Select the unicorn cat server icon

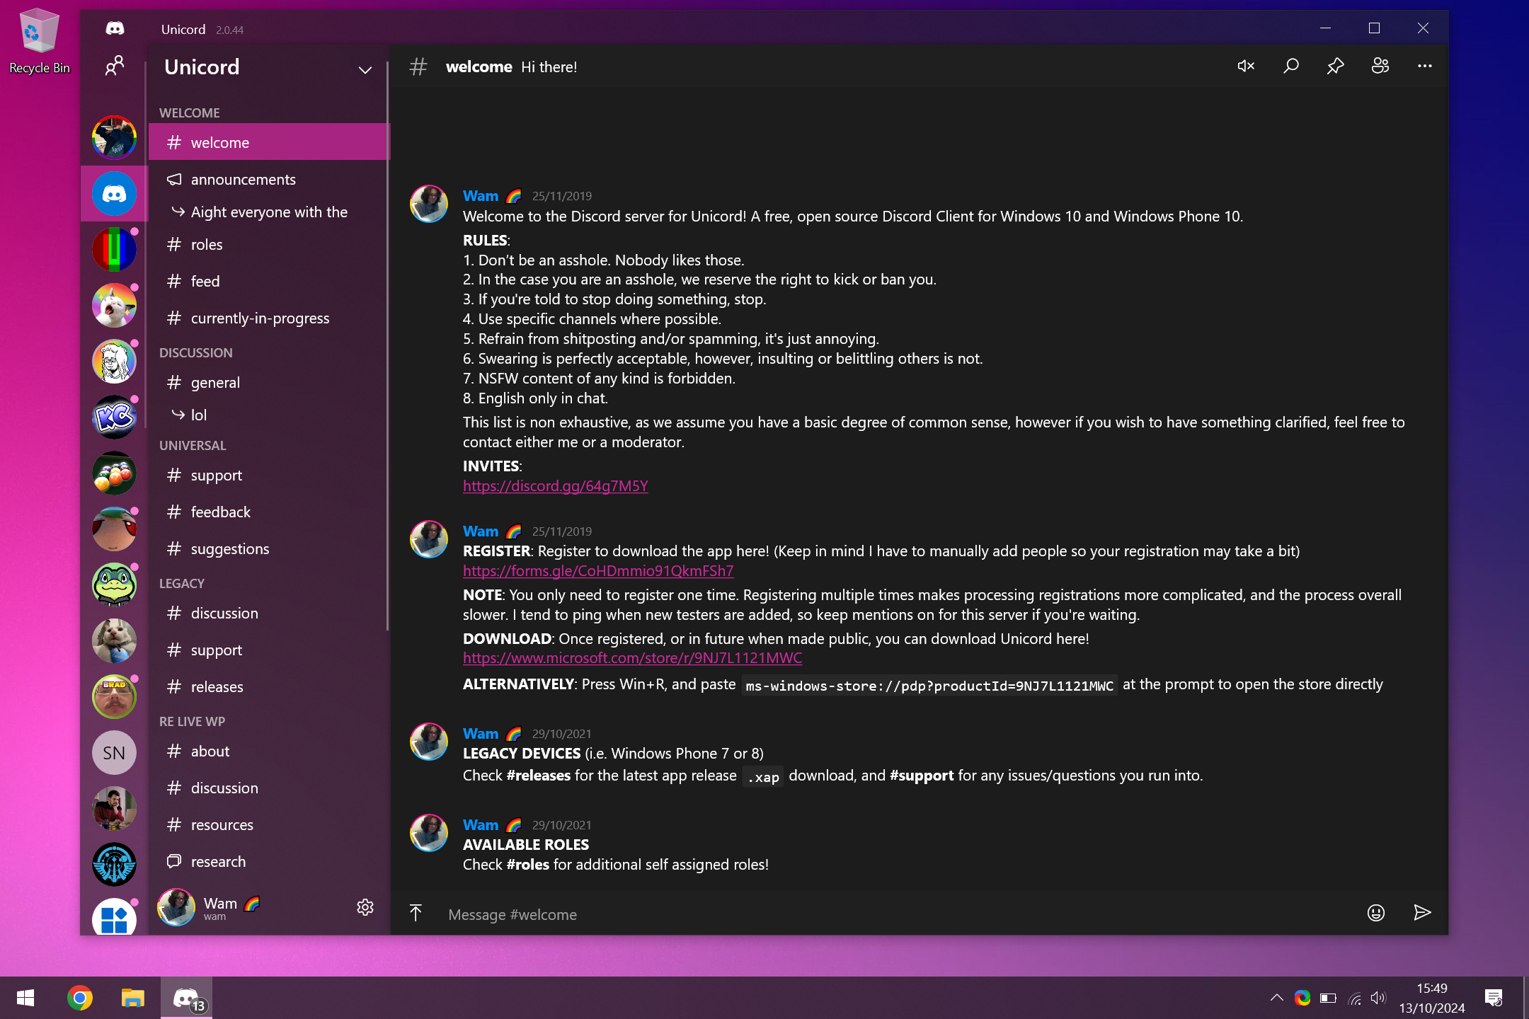click(x=114, y=305)
